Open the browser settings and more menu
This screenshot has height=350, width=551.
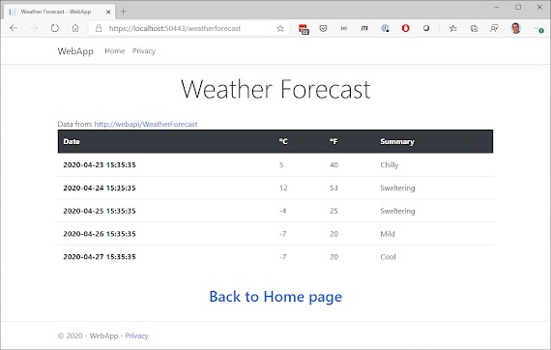(x=537, y=28)
